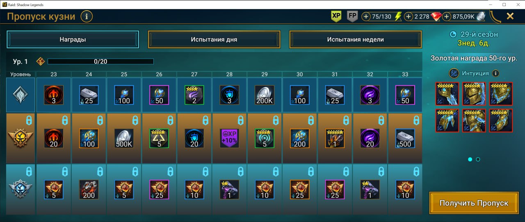Select the 200K silver reward at level 29
The image size is (525, 222).
pos(265,95)
